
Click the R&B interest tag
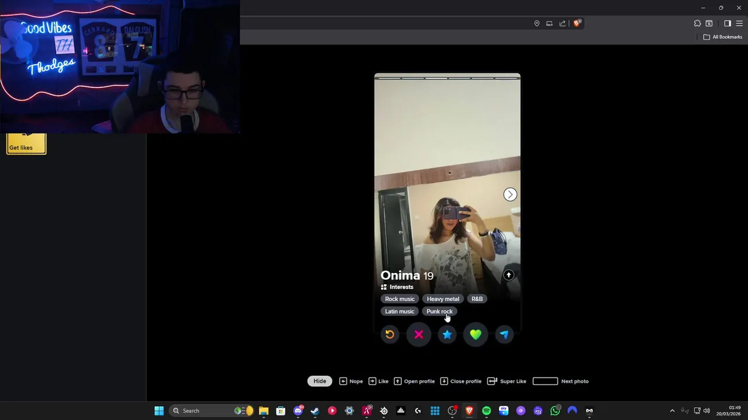coord(477,299)
